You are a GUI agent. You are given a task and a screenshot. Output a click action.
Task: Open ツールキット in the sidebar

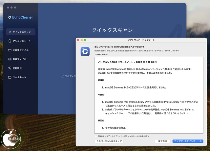21,77
